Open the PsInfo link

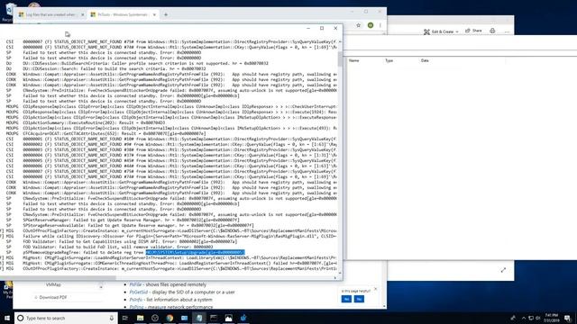pos(135,300)
